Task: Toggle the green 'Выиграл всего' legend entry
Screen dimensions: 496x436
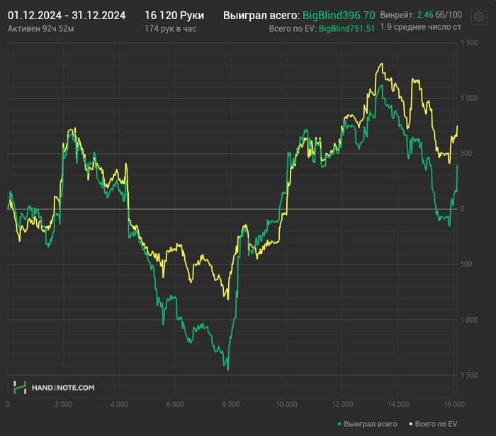Action: [367, 424]
